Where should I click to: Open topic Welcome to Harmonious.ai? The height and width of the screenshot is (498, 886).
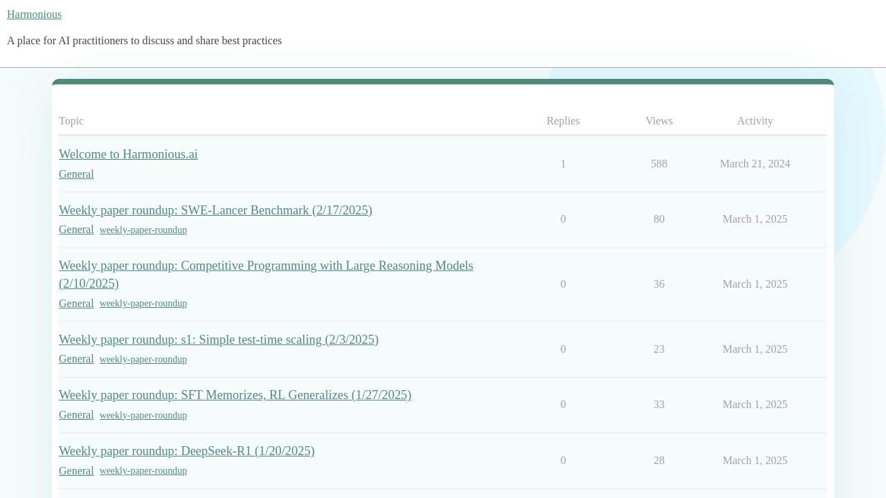(128, 154)
